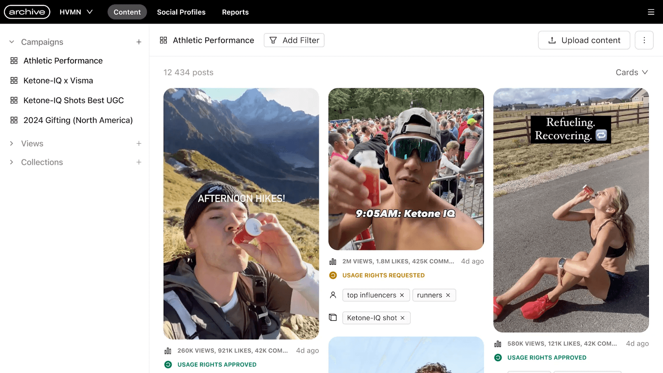The width and height of the screenshot is (663, 373).
Task: Open the hamburger menu at top right
Action: pos(651,12)
